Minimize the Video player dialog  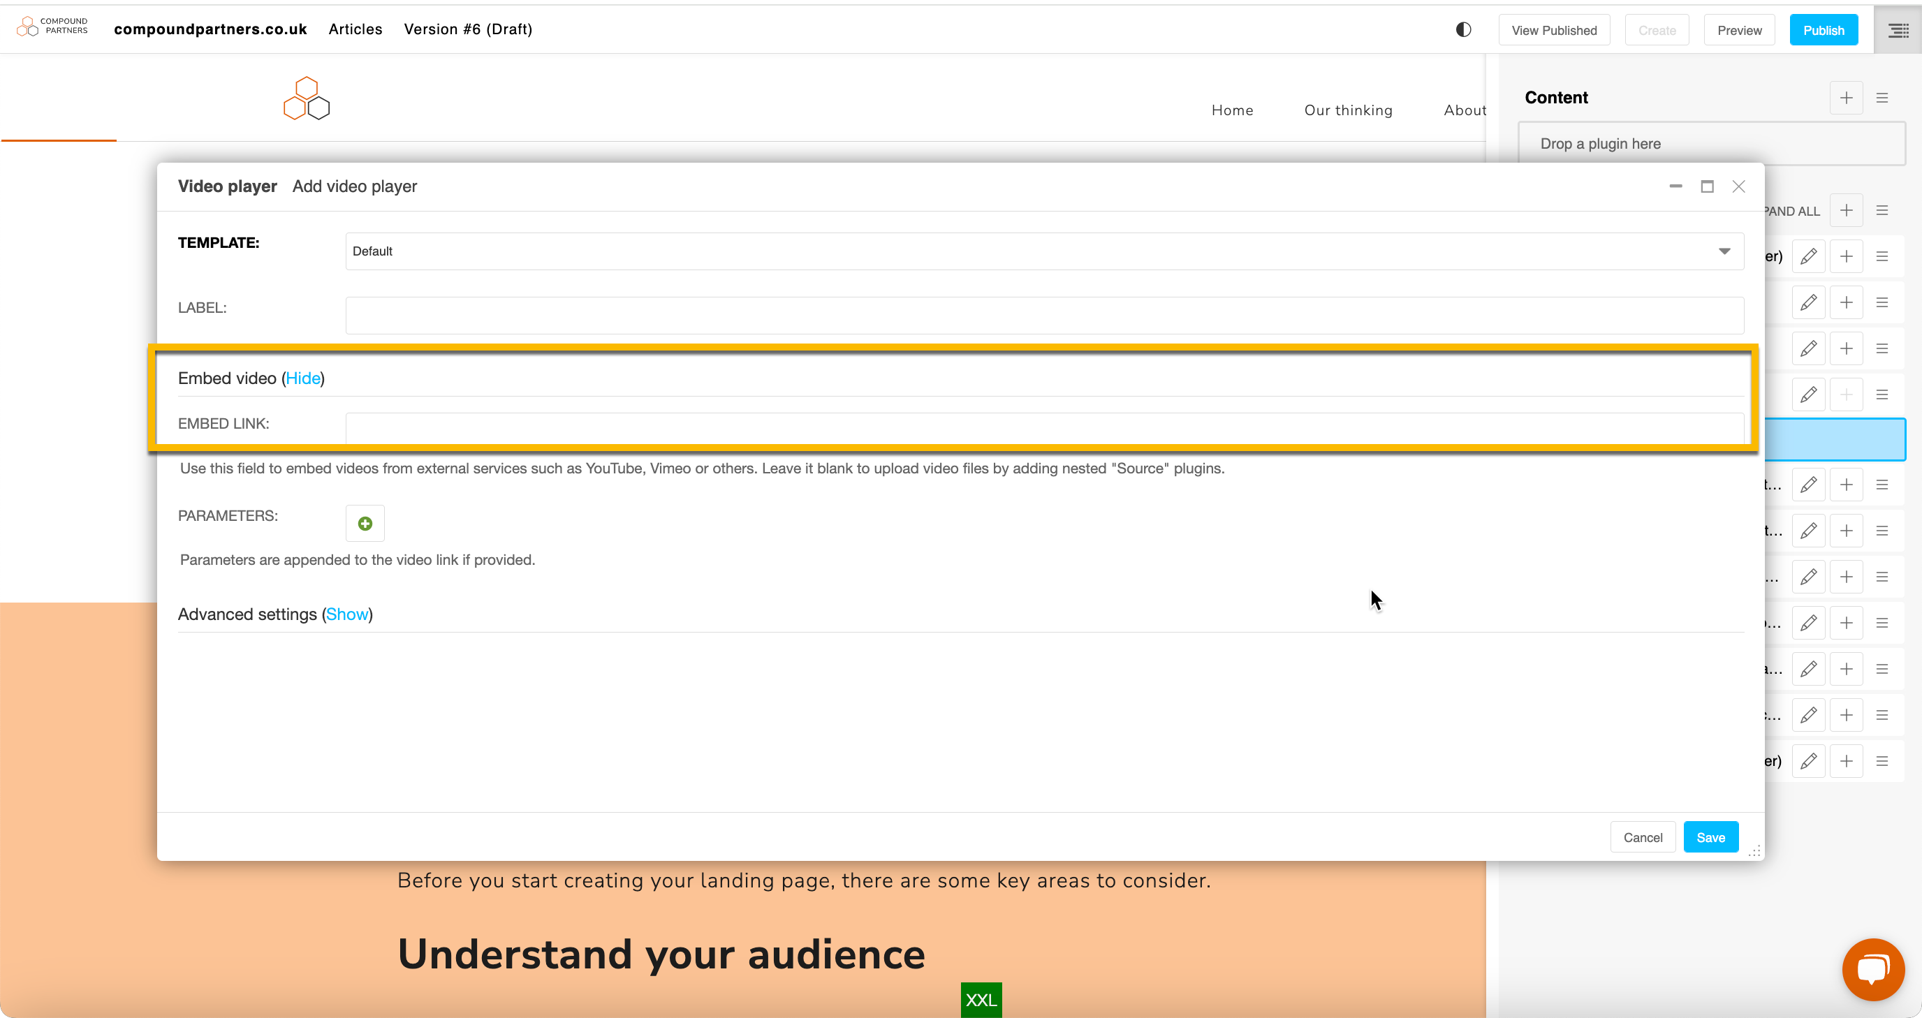click(x=1675, y=186)
